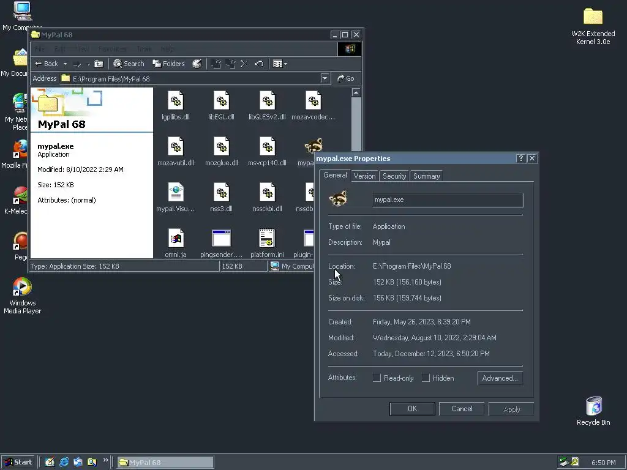Click the Move To toolbar icon

pos(216,64)
